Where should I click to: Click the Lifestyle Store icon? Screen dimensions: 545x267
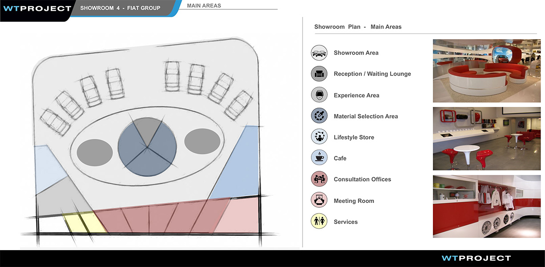pyautogui.click(x=319, y=137)
